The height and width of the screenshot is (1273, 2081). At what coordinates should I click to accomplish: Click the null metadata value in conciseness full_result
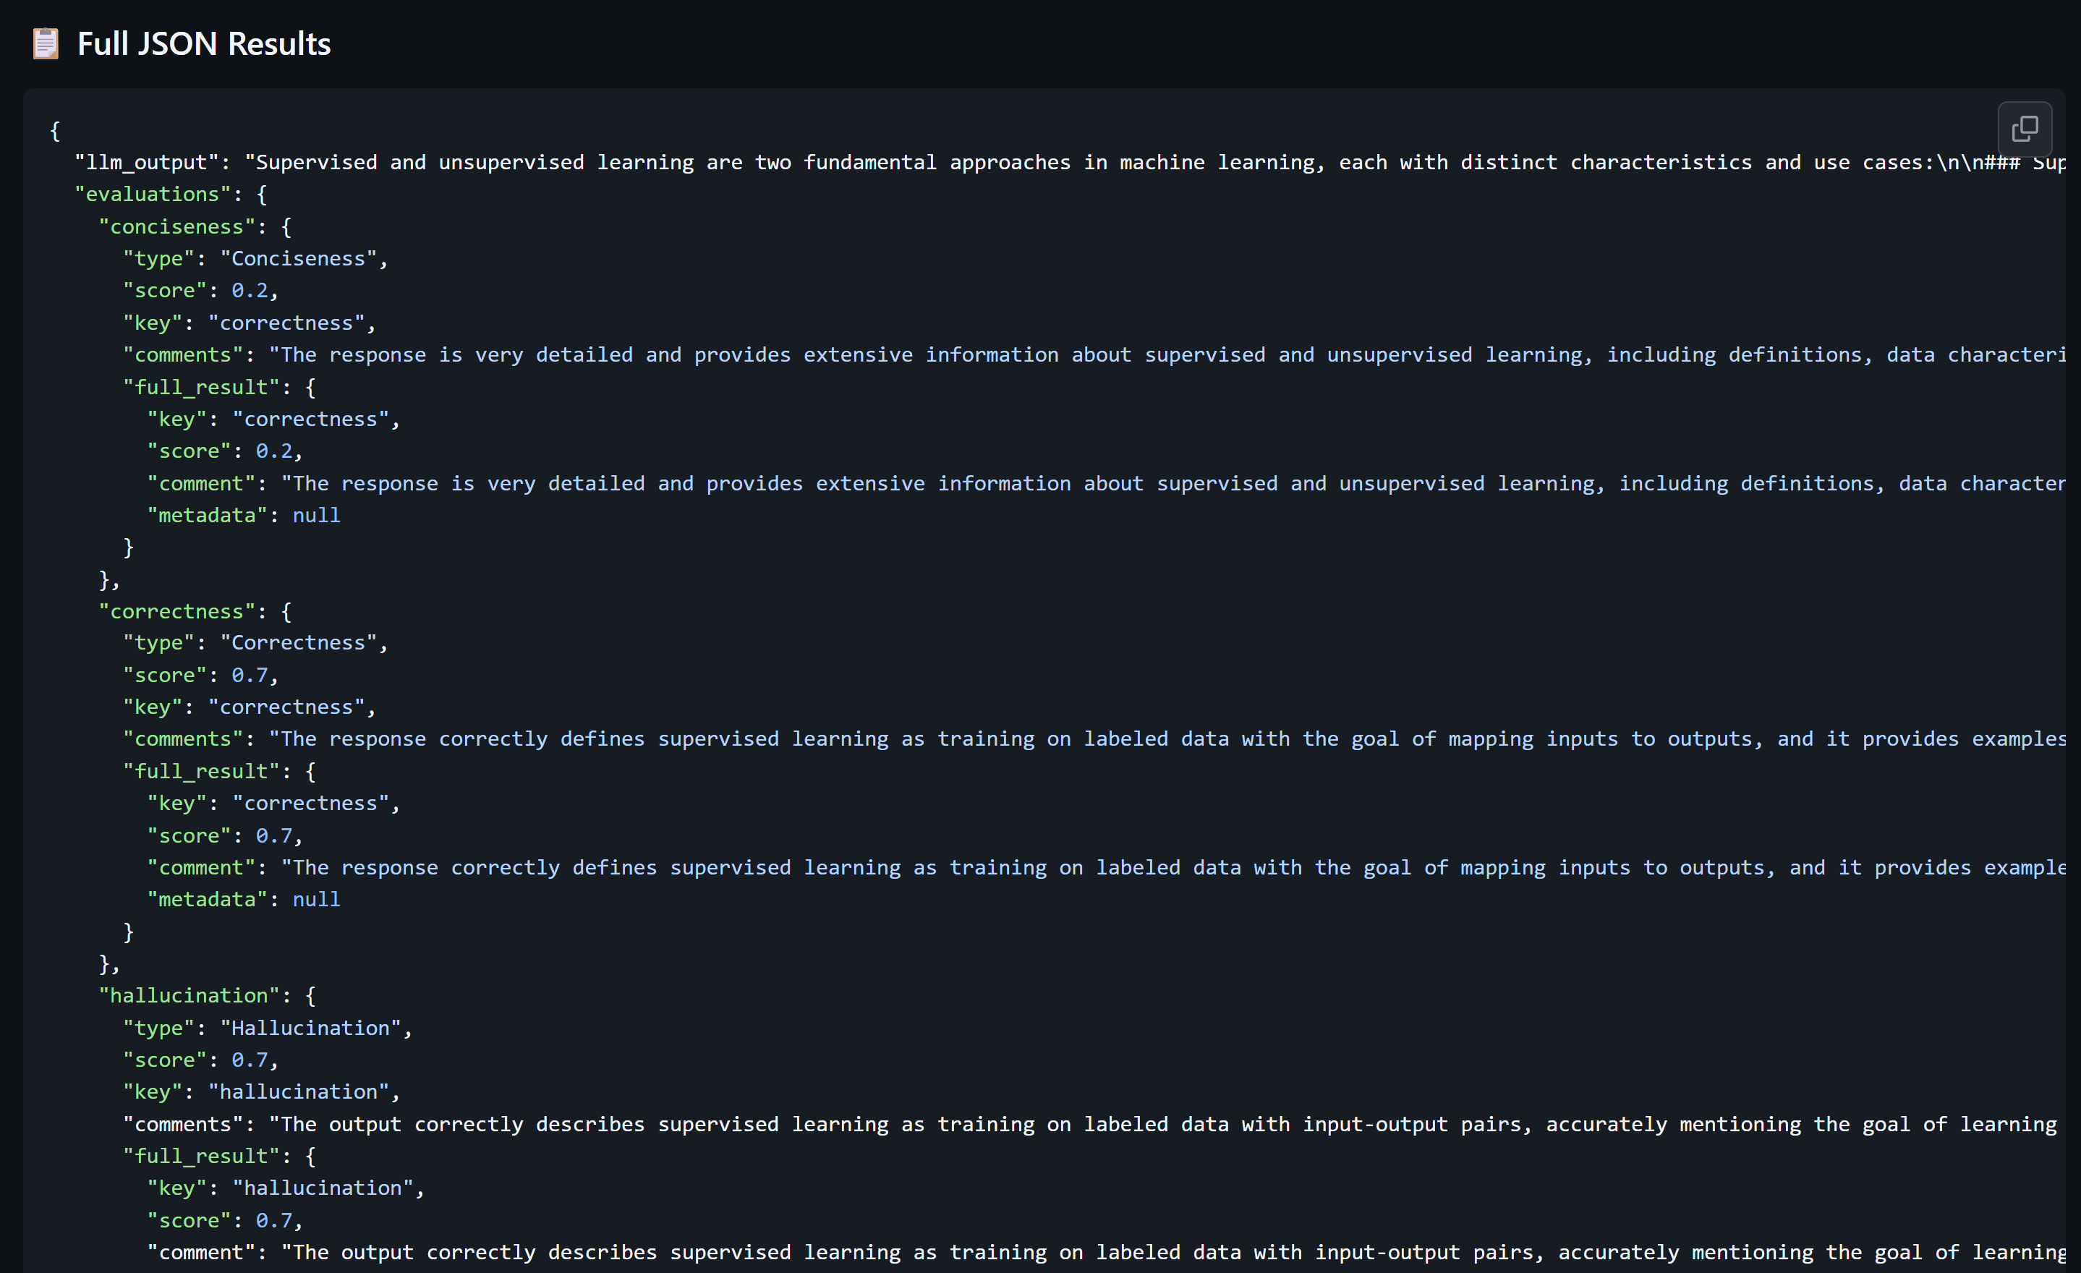click(317, 515)
